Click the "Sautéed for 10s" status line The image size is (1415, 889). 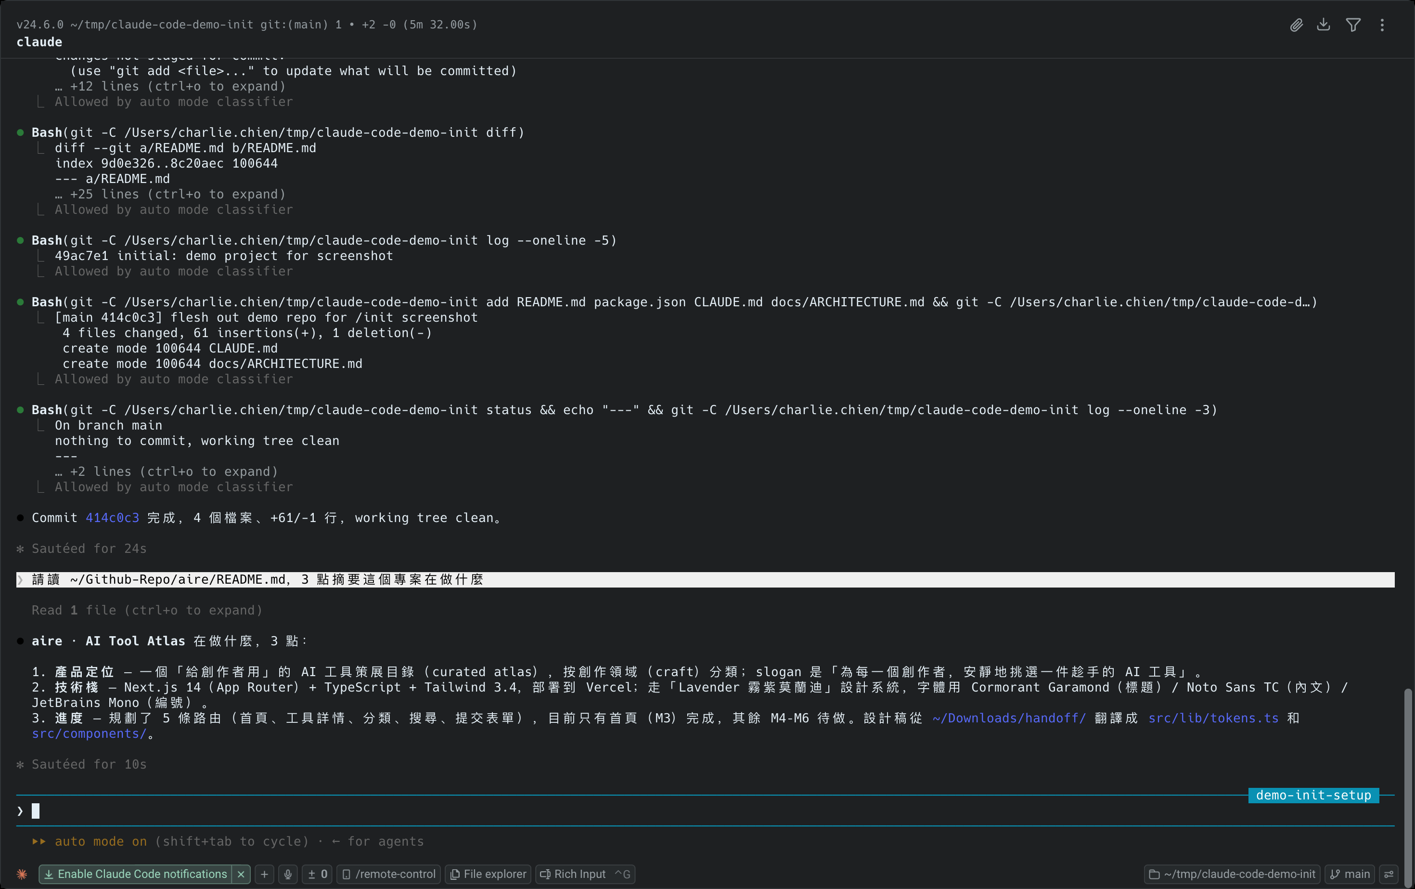[89, 764]
